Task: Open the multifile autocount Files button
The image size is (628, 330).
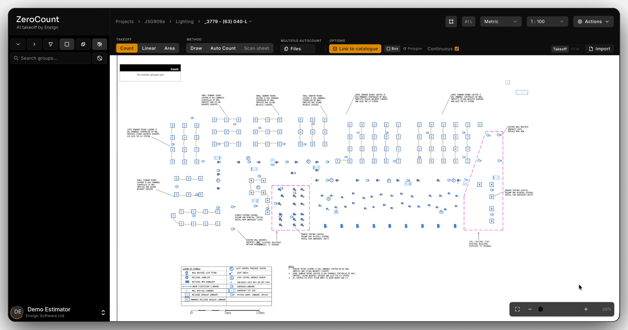Action: pyautogui.click(x=298, y=49)
